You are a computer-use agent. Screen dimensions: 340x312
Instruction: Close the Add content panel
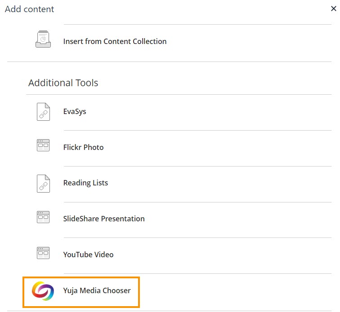pos(334,9)
